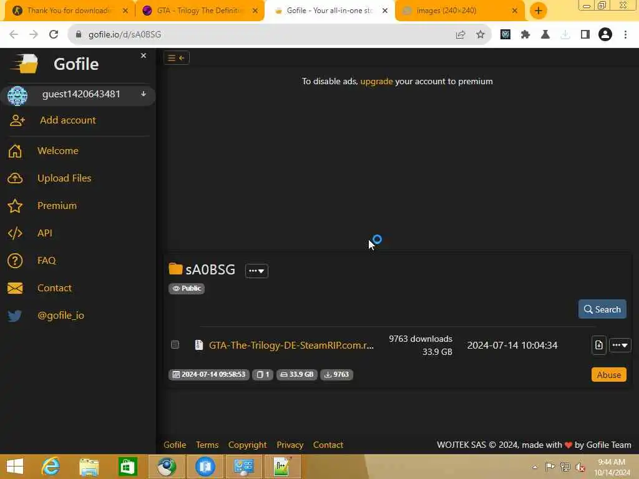
Task: Switch to the GTA - Trilogy The Definitive tab
Action: (x=199, y=11)
